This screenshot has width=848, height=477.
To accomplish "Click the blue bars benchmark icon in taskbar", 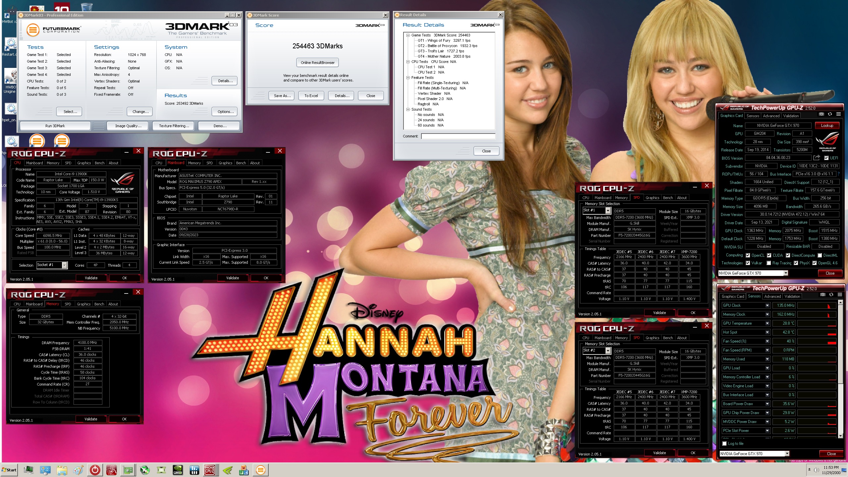I will 194,470.
